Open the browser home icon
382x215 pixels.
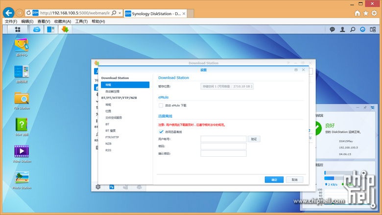[358, 13]
